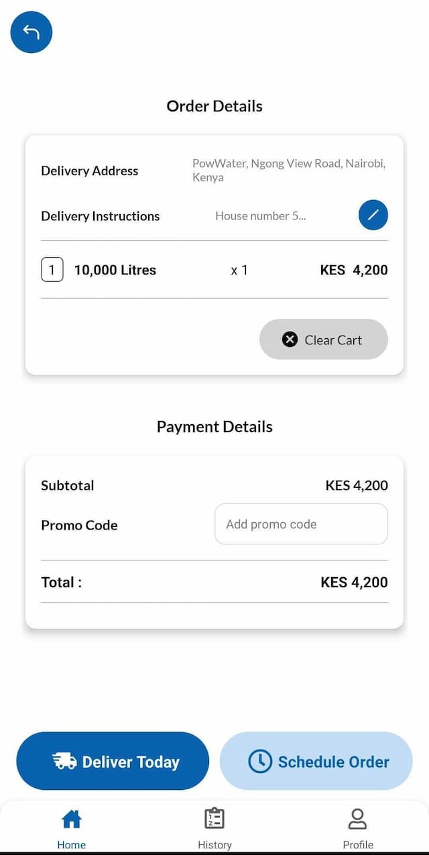Viewport: 429px width, 855px height.
Task: Open the Home house icon
Action: point(71,819)
